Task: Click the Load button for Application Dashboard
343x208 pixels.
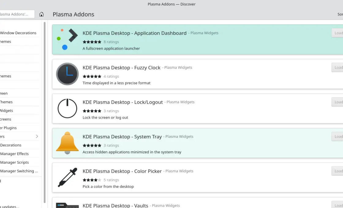Action: (337, 33)
